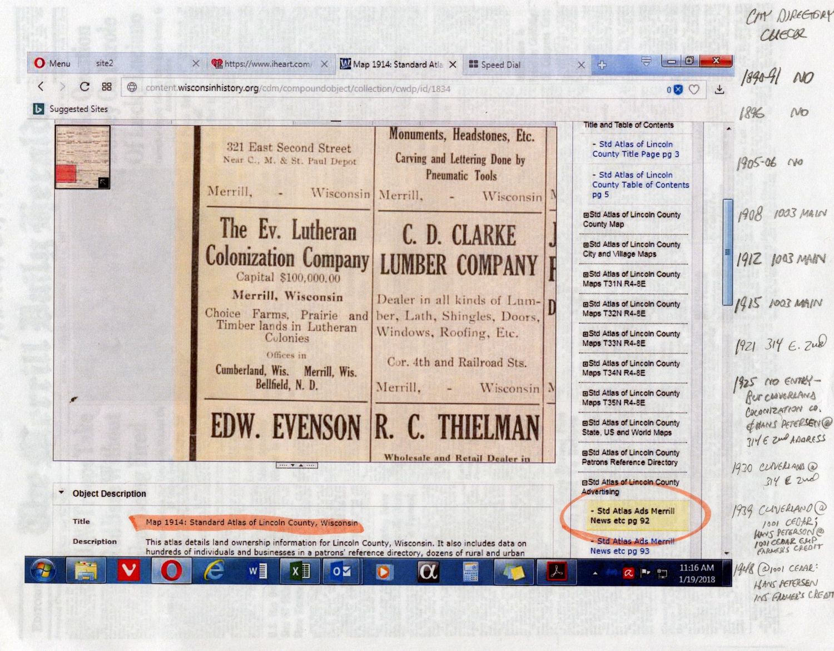This screenshot has width=834, height=651.
Task: Click the contents list scrollbar thumb
Action: click(x=727, y=252)
